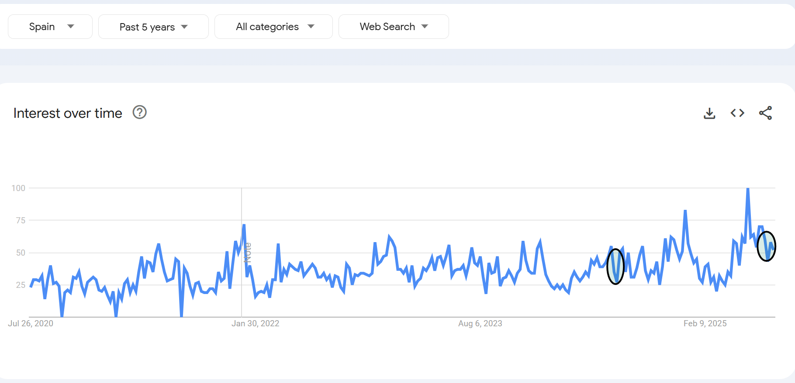Image resolution: width=795 pixels, height=383 pixels.
Task: Click the Feb 9, 2025 axis label
Action: click(x=705, y=323)
